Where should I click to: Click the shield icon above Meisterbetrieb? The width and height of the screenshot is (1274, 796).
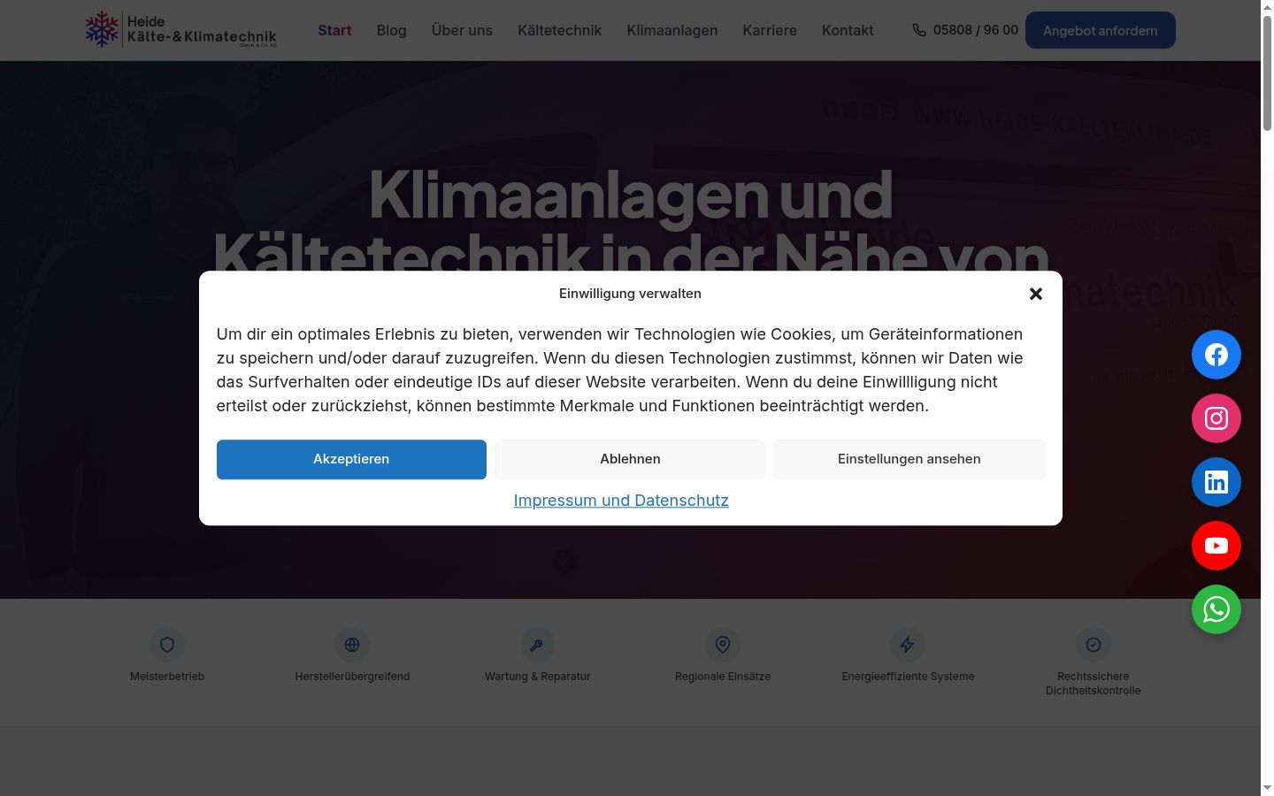click(167, 645)
